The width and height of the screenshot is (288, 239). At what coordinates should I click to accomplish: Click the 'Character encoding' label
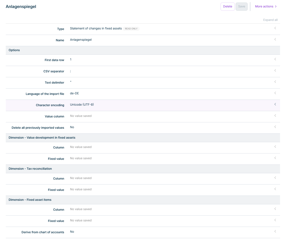50,105
